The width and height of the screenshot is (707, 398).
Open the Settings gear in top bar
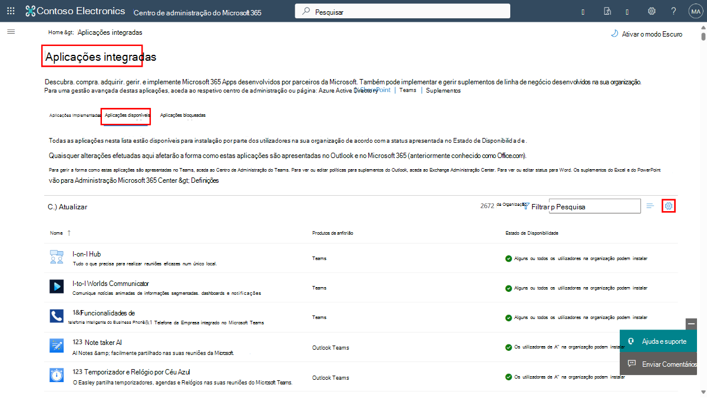pyautogui.click(x=652, y=11)
